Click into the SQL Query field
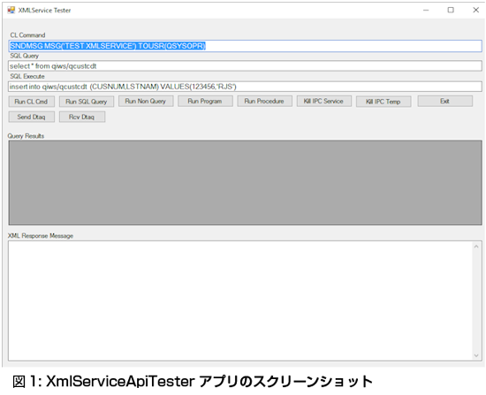The height and width of the screenshot is (395, 486). tap(245, 66)
